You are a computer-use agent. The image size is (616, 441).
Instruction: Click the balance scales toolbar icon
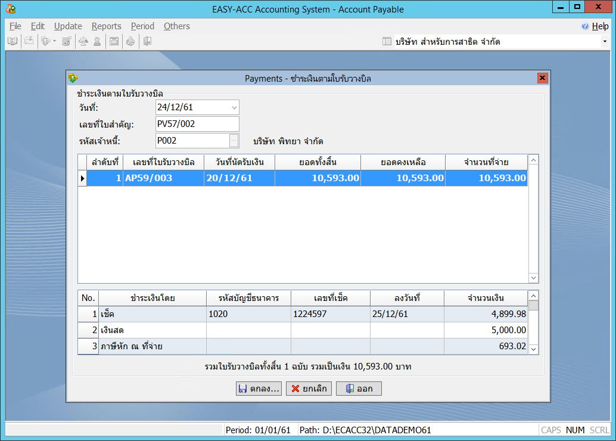83,41
